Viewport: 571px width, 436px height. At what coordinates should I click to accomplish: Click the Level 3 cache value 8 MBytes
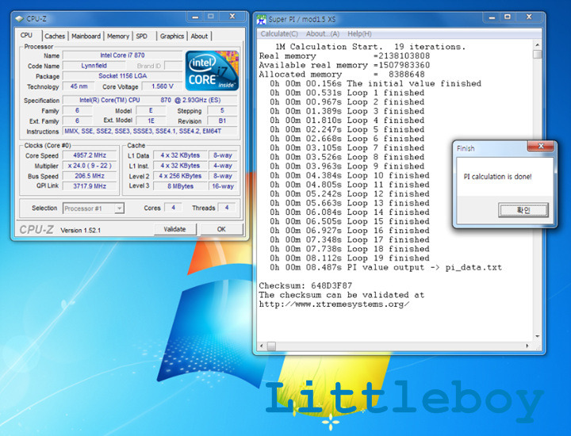[x=180, y=186]
